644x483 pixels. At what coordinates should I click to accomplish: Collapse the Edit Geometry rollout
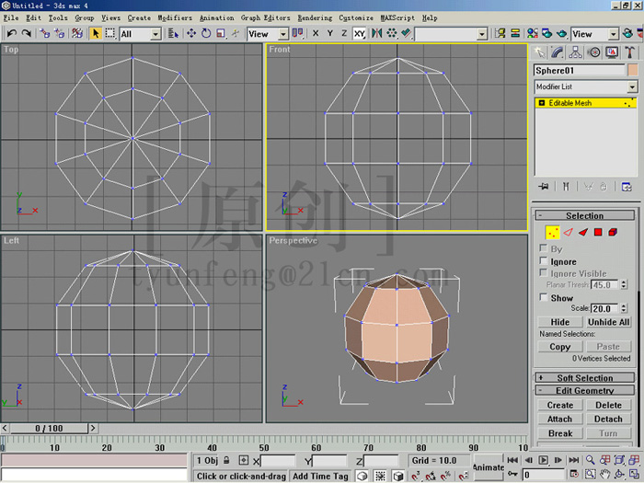point(585,390)
